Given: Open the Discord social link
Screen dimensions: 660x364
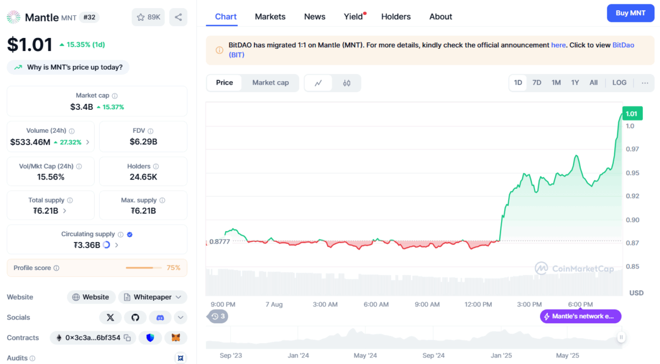Looking at the screenshot, I should 160,317.
